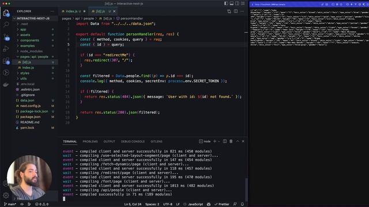This screenshot has height=207, width=369.
Task: Change end of line sequence LF
Action: (x=178, y=204)
